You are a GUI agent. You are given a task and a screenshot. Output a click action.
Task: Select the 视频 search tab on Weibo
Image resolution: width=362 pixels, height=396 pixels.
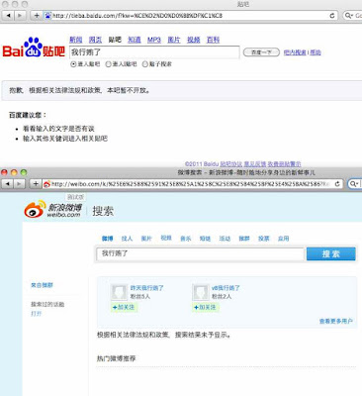coord(166,238)
